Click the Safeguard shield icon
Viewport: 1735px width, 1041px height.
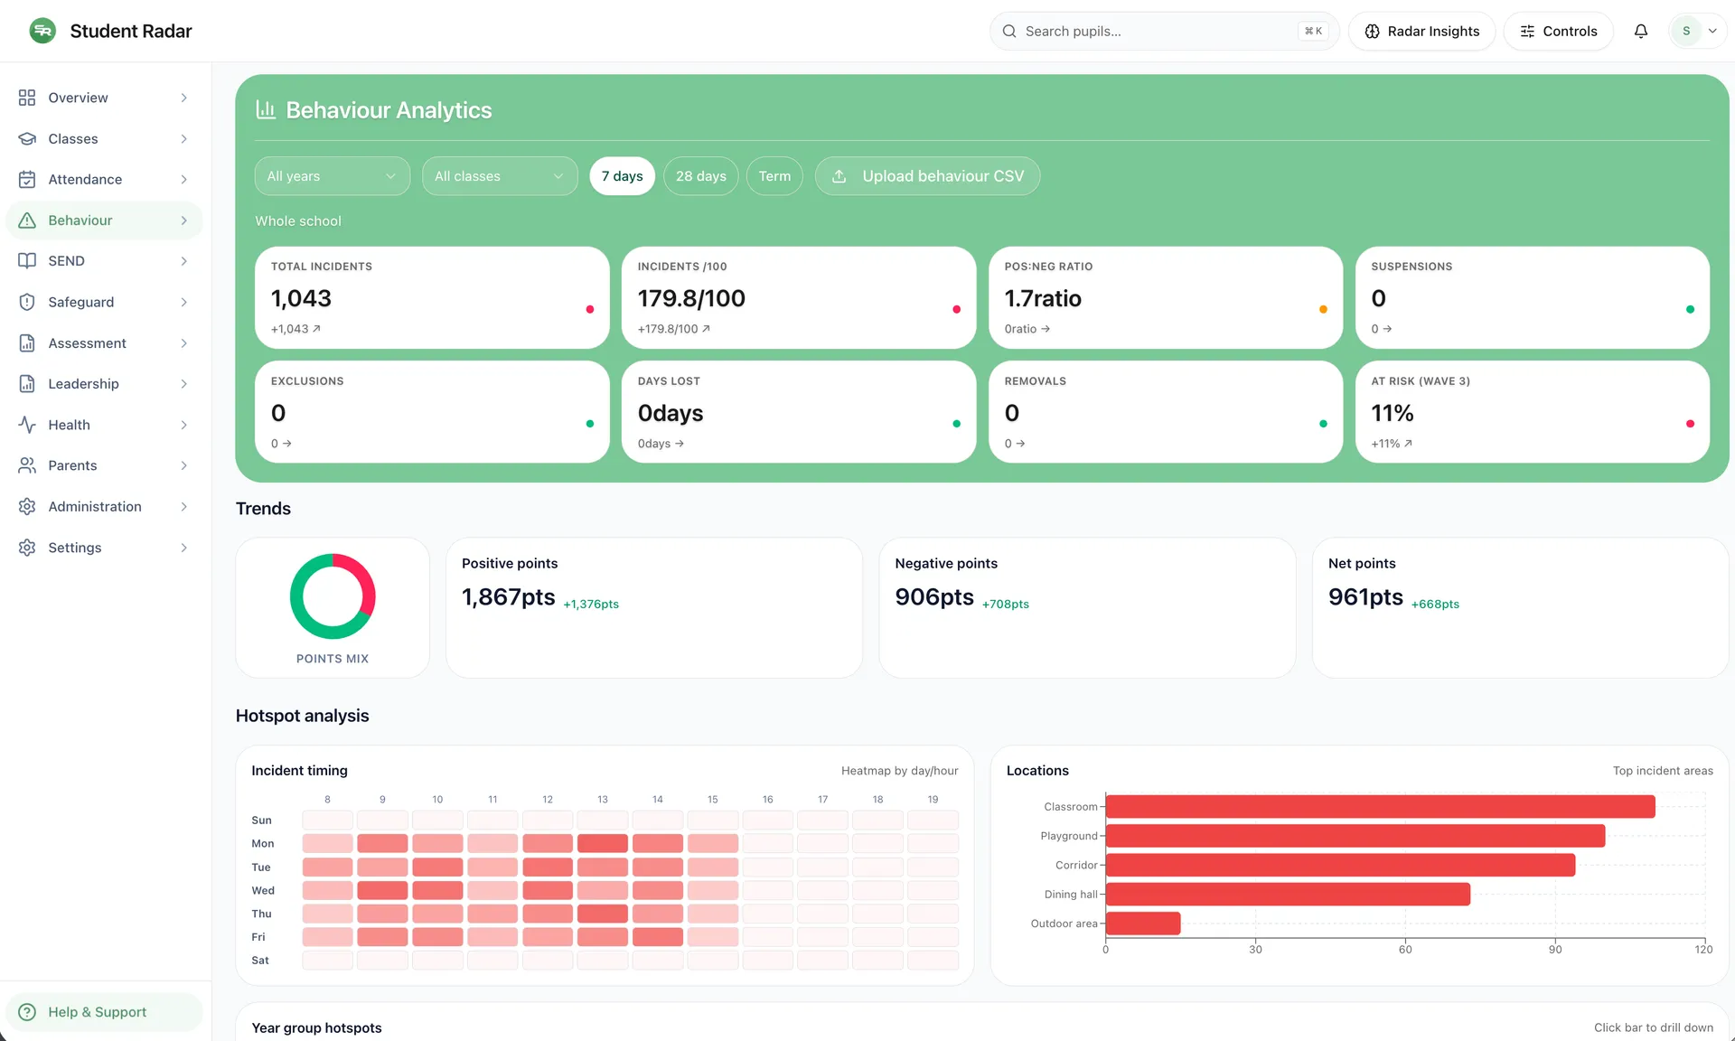[x=27, y=302]
